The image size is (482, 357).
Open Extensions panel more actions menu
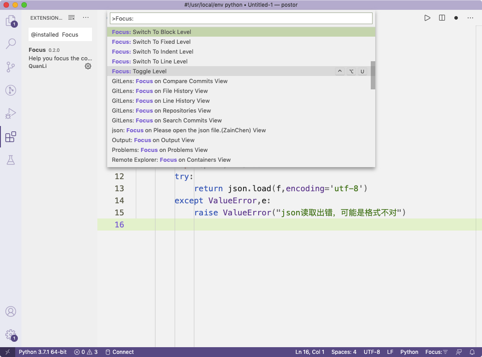[86, 18]
